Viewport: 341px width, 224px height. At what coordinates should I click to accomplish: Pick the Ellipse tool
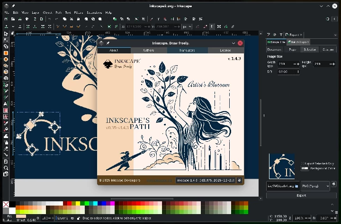(x=6, y=59)
